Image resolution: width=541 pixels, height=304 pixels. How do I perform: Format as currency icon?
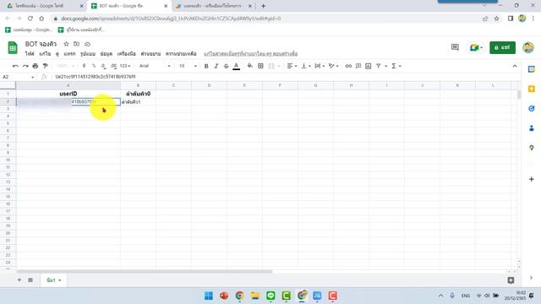[84, 66]
